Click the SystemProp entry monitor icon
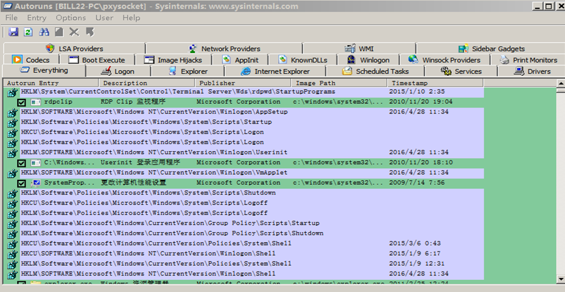This screenshot has width=565, height=292. 36,184
